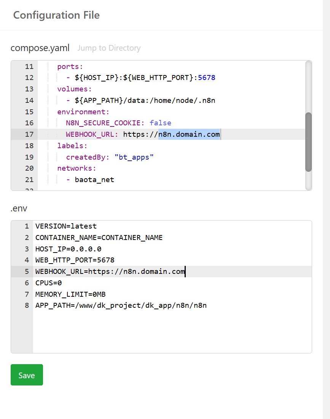
Task: Click line number 5 in the .env editor
Action: tap(26, 272)
